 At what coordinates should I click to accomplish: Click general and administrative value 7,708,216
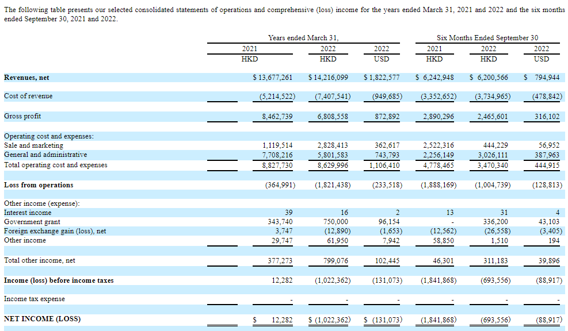pyautogui.click(x=277, y=155)
